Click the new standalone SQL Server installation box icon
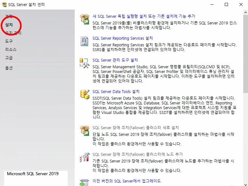 (x=85, y=19)
